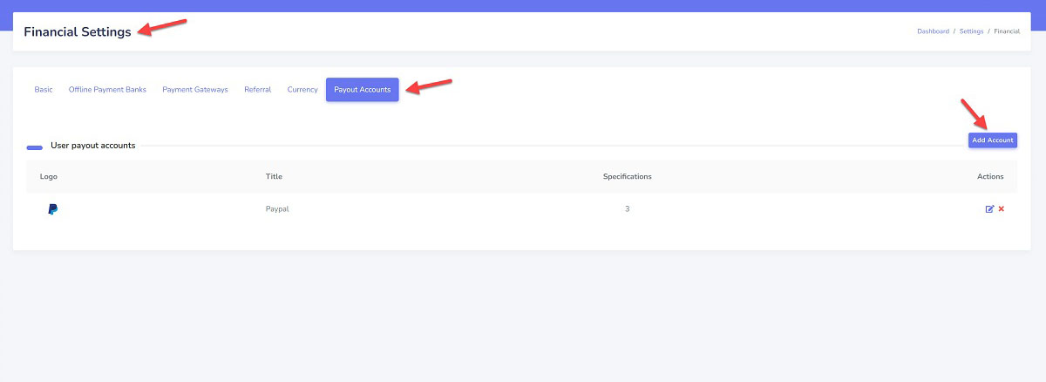Click the Financial Settings page heading

(x=78, y=32)
